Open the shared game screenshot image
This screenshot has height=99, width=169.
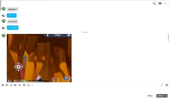39,58
